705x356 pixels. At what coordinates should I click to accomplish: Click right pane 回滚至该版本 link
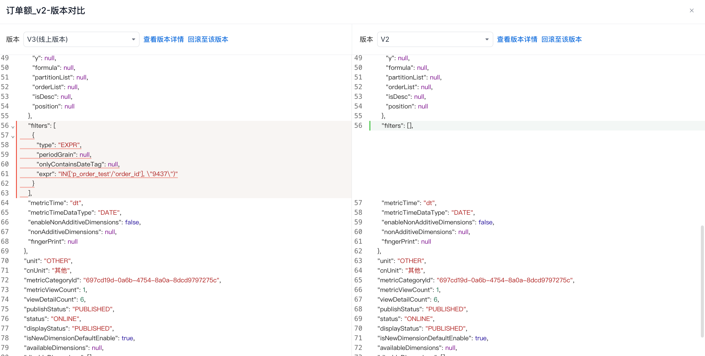tap(561, 39)
